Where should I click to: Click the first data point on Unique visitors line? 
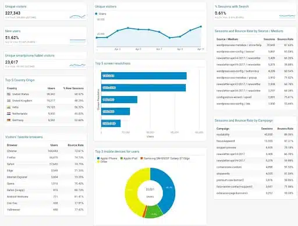pyautogui.click(x=97, y=38)
